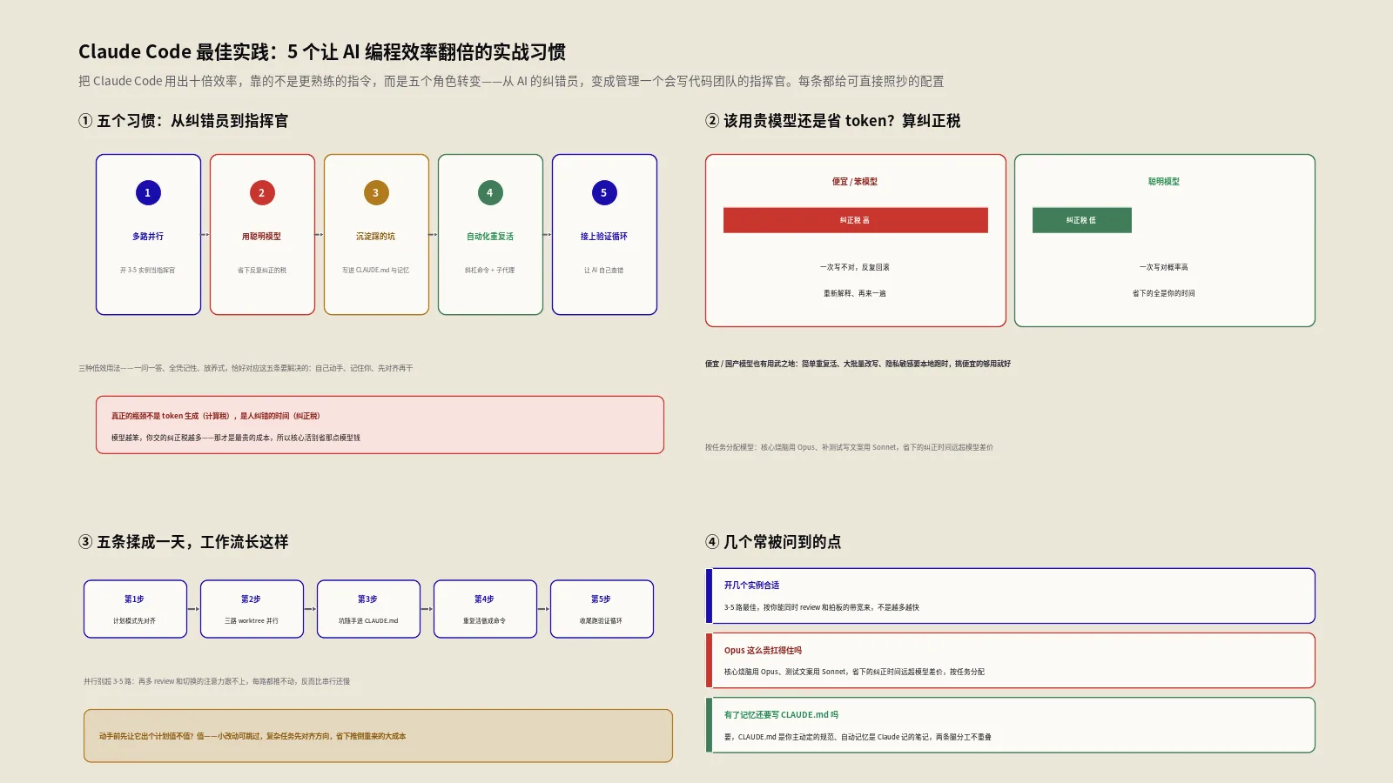The width and height of the screenshot is (1393, 783).
Task: Click the 重新解释、再来一遍 line
Action: click(855, 294)
